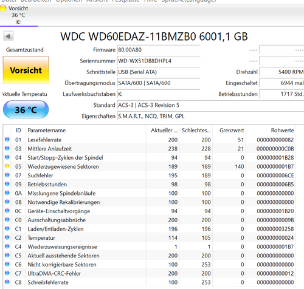Screen dimensions: 304x289
Task: Click the Firmware field 80.00A80
Action: pos(159,50)
